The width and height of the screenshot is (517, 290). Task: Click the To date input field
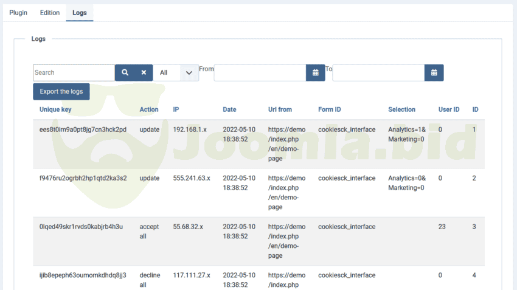click(378, 73)
